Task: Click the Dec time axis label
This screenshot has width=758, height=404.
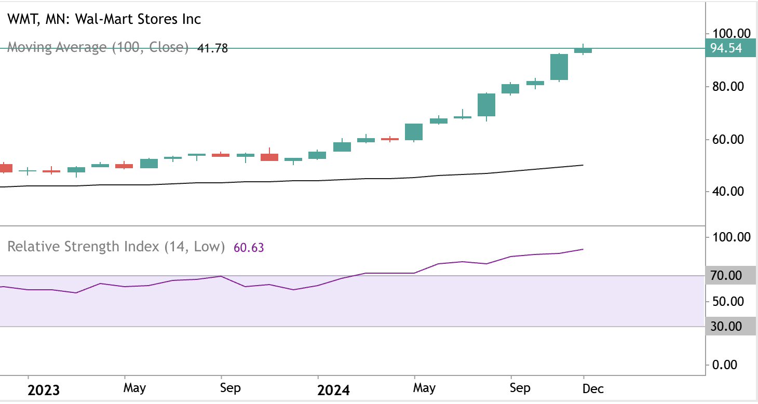Action: point(593,388)
